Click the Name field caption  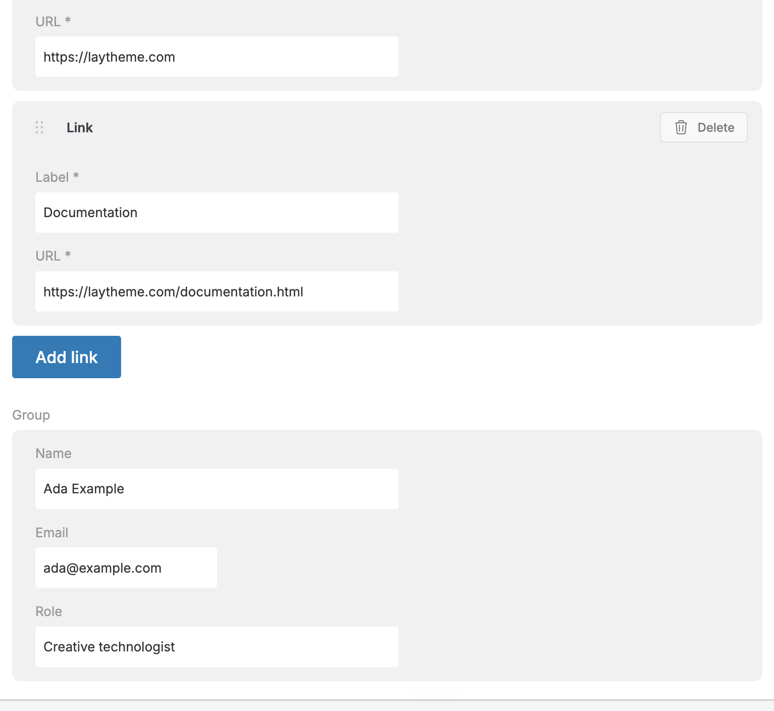point(53,453)
